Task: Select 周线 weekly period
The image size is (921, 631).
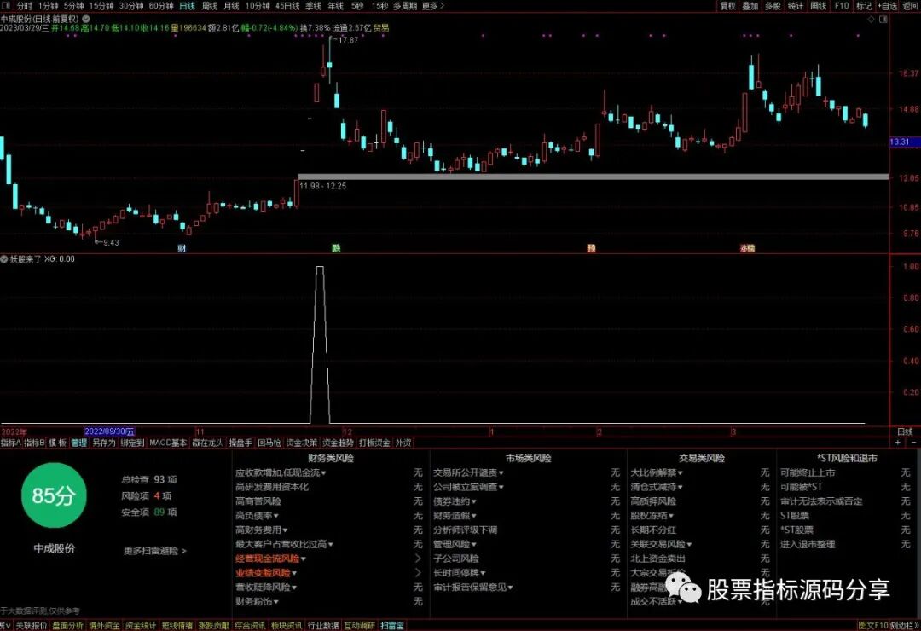Action: 209,6
